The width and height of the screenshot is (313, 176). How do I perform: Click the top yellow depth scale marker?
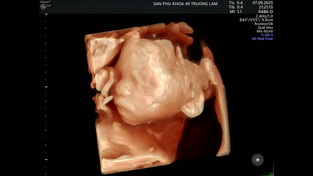pyautogui.click(x=46, y=14)
